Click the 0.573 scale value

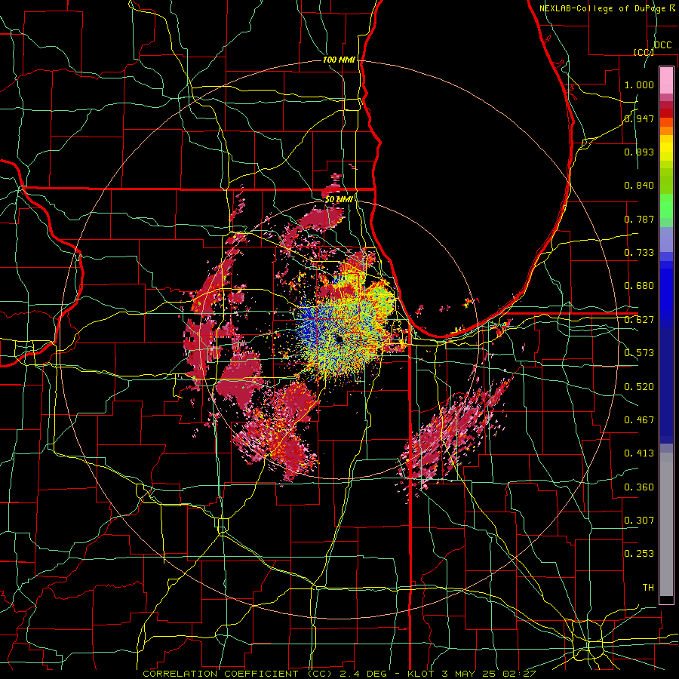pos(639,353)
